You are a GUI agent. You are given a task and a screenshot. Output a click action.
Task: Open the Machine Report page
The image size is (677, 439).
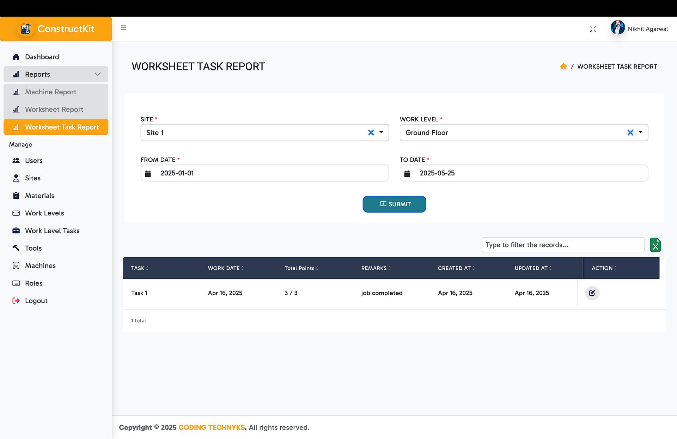pos(56,92)
